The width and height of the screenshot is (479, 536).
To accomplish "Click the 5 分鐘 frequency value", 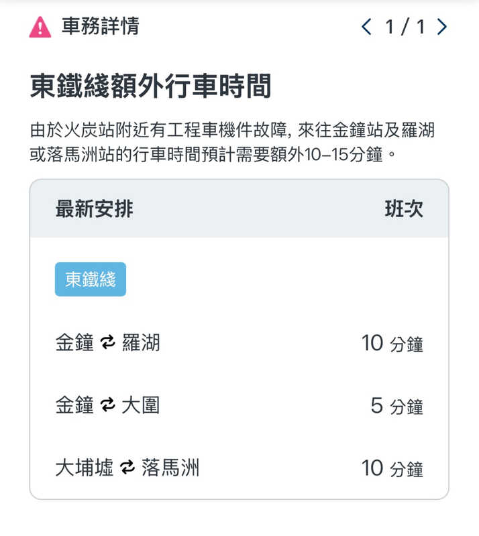I will click(x=397, y=406).
